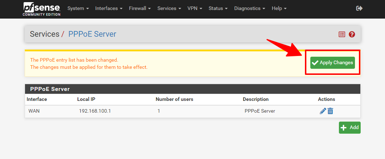Select the WAN interface cell in the table
Image resolution: width=385 pixels, height=159 pixels.
point(34,111)
